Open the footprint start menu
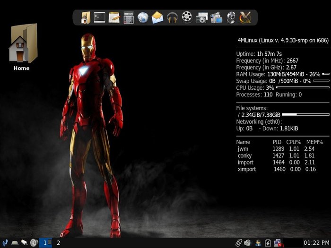Screen dimensions: 331x248 click(5, 242)
